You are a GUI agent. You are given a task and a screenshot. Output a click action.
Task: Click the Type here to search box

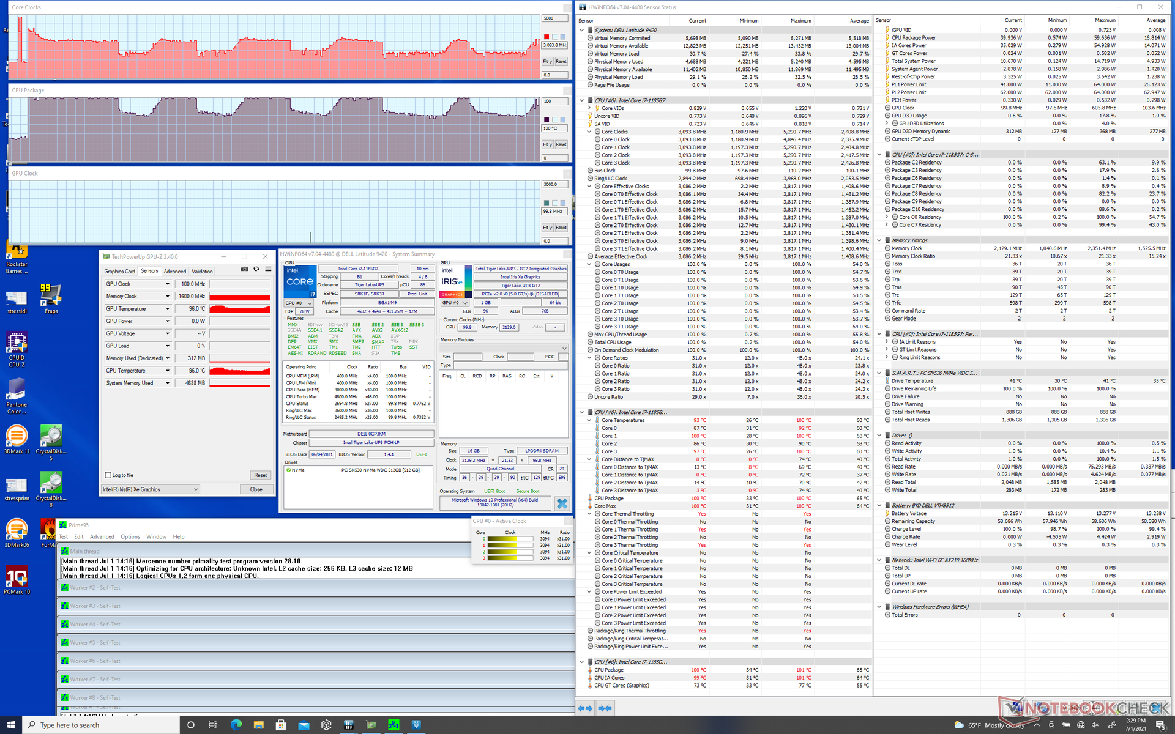(x=102, y=725)
